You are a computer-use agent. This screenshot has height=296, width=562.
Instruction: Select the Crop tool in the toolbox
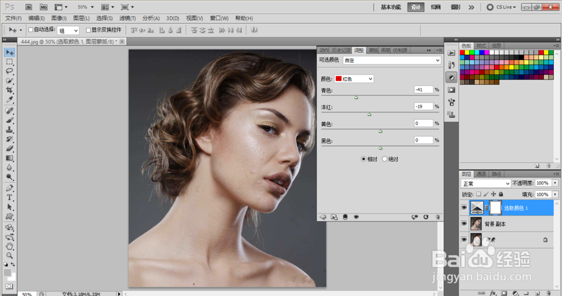[x=10, y=90]
